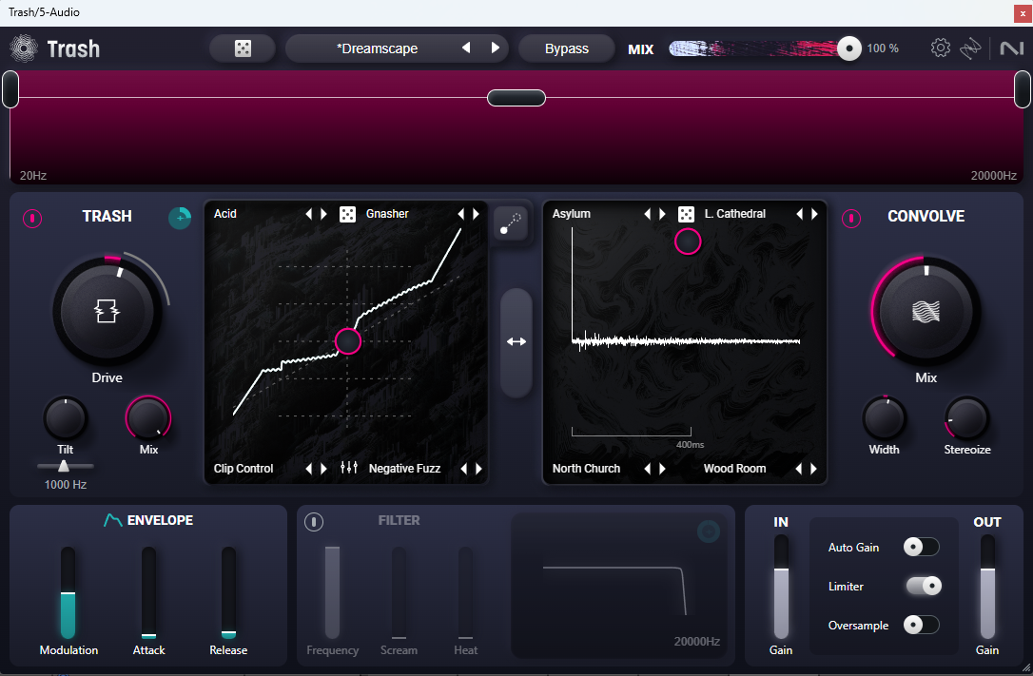Image resolution: width=1033 pixels, height=676 pixels.
Task: Select next distortion for Acid slot
Action: [323, 214]
